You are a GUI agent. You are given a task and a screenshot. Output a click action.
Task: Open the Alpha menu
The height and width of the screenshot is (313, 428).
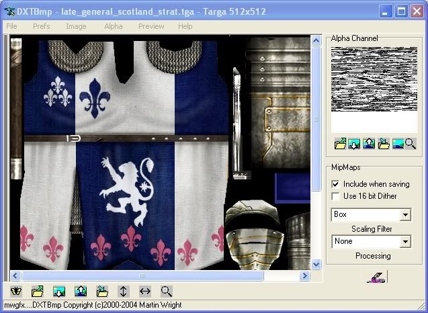tap(113, 26)
